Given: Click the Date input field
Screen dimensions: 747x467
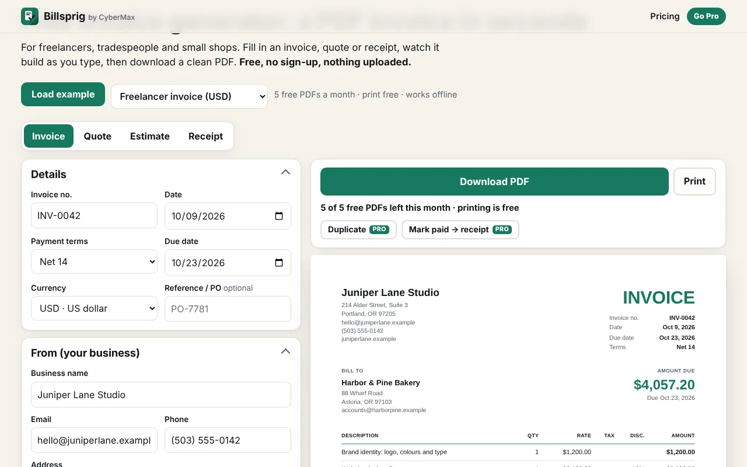Looking at the screenshot, I should (x=228, y=216).
